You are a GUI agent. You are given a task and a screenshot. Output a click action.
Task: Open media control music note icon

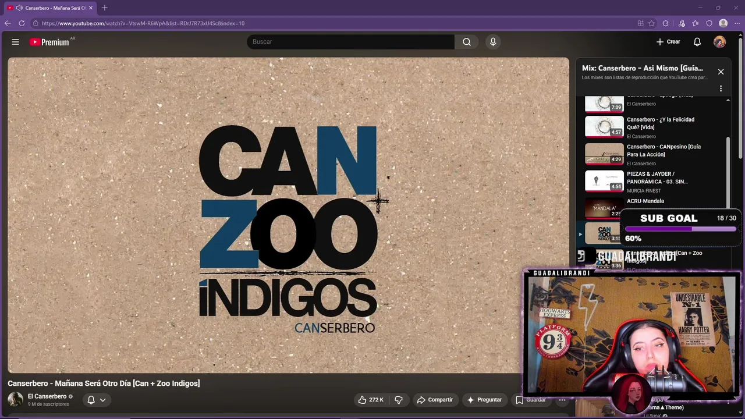pos(682,23)
